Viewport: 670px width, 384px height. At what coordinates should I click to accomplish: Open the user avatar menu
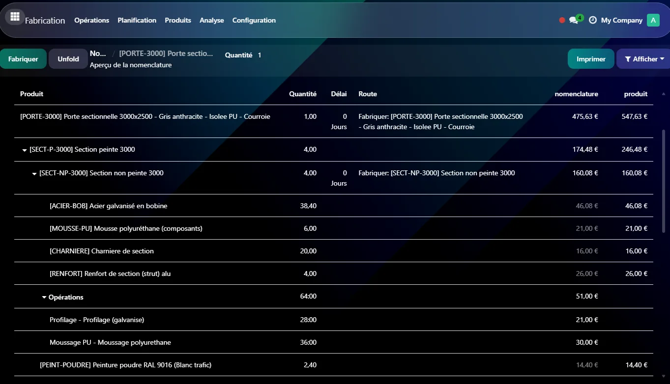653,20
